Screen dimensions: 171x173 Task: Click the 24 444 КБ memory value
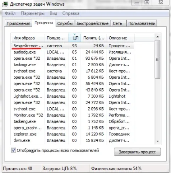click(x=95, y=52)
